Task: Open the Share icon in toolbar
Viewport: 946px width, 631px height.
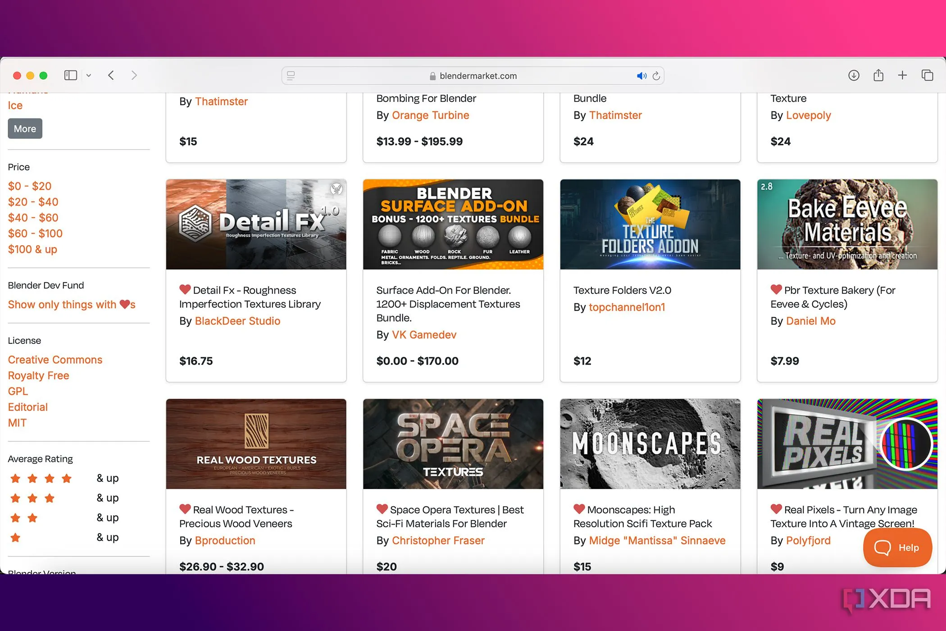Action: point(878,75)
